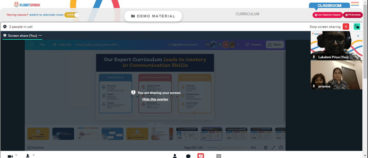The height and width of the screenshot is (158, 368).
Task: Select the CLASSROOM tab
Action: coord(329,6)
